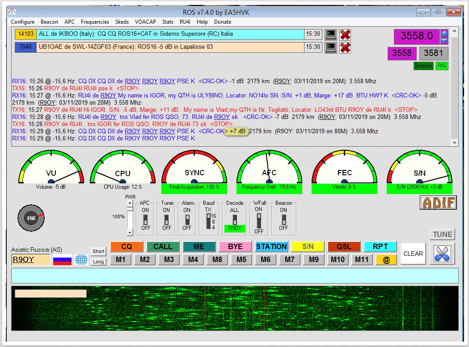This screenshot has height=347, width=469.
Task: Toggle the Beacon on/off switch
Action: tap(283, 219)
